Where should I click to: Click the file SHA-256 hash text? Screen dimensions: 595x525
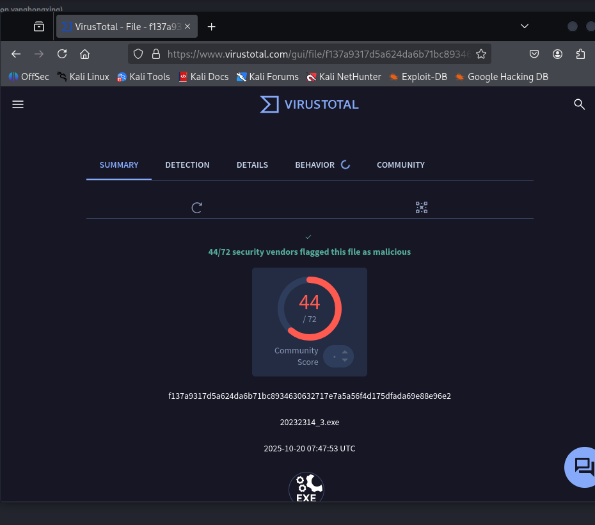(x=310, y=396)
